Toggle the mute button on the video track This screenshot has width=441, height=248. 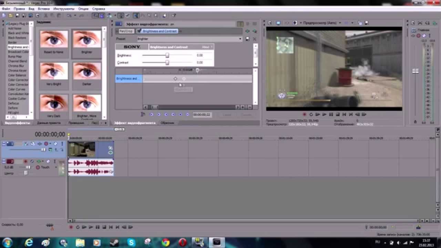coord(57,144)
